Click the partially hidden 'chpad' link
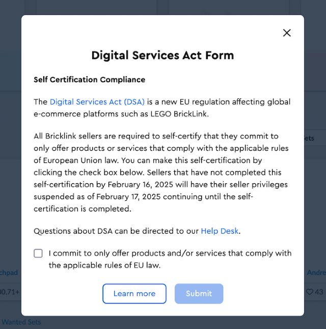The width and height of the screenshot is (326, 329). coord(9,273)
